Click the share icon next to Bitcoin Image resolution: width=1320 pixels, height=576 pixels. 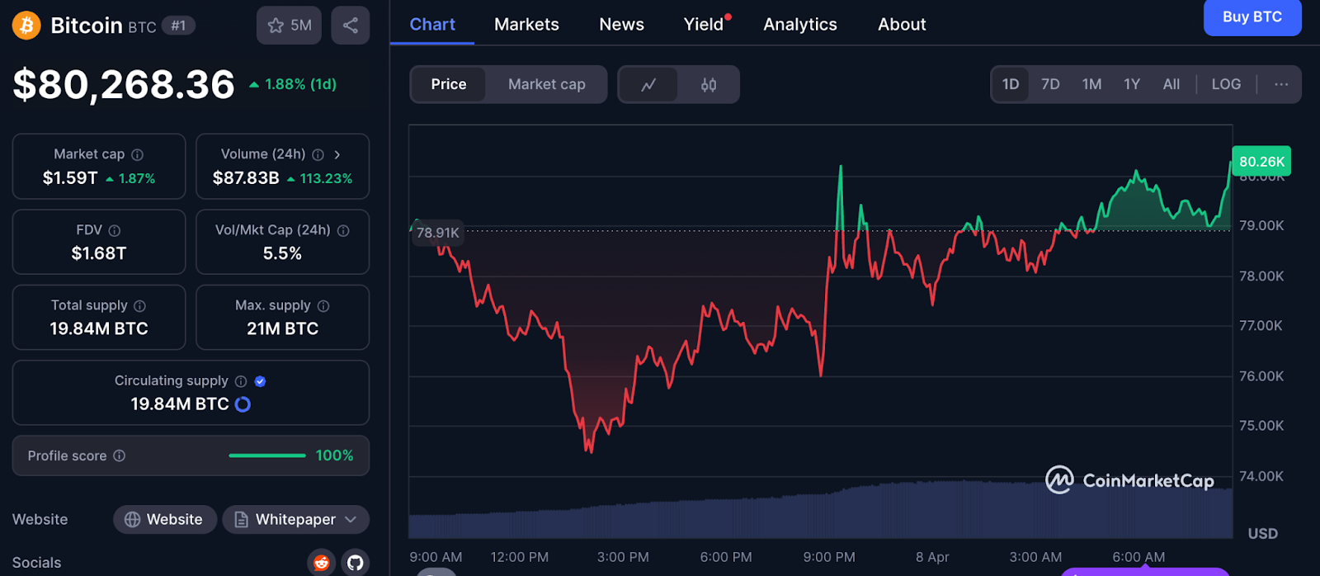[350, 26]
